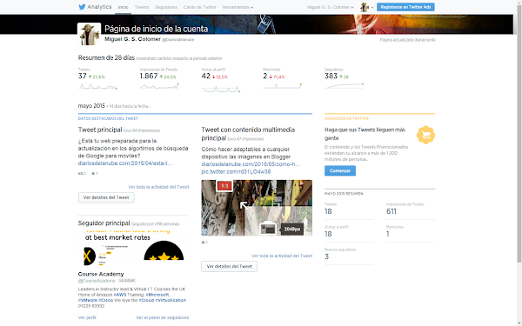Click the Nuevos seguidores value 3
This screenshot has width=522, height=326.
click(326, 256)
